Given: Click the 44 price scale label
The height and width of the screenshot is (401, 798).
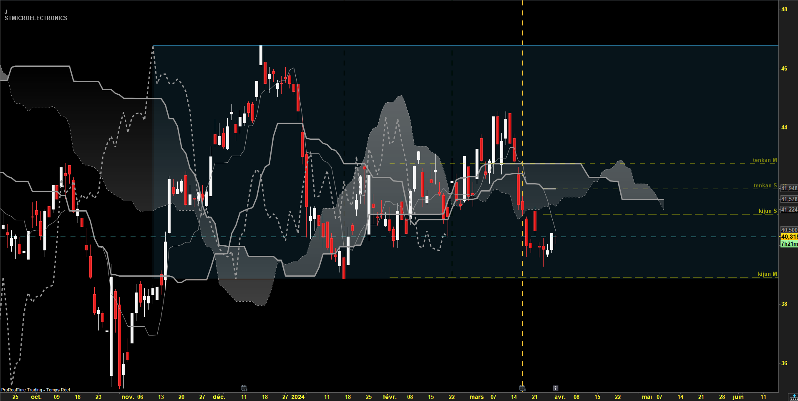Looking at the screenshot, I should point(784,127).
